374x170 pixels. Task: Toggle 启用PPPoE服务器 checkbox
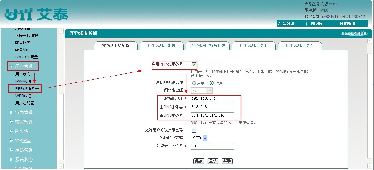tap(194, 64)
